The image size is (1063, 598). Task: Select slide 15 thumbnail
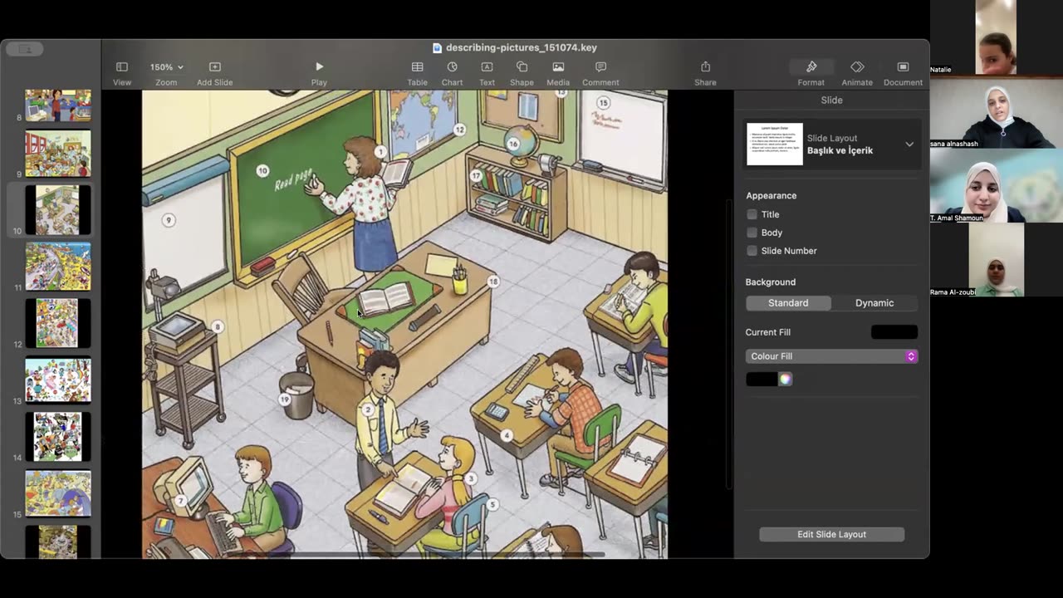pyautogui.click(x=58, y=493)
